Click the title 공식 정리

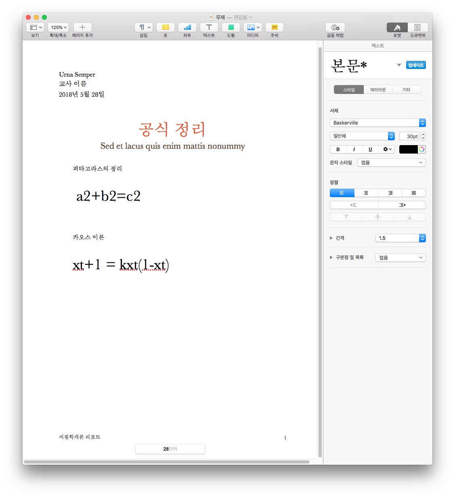172,129
